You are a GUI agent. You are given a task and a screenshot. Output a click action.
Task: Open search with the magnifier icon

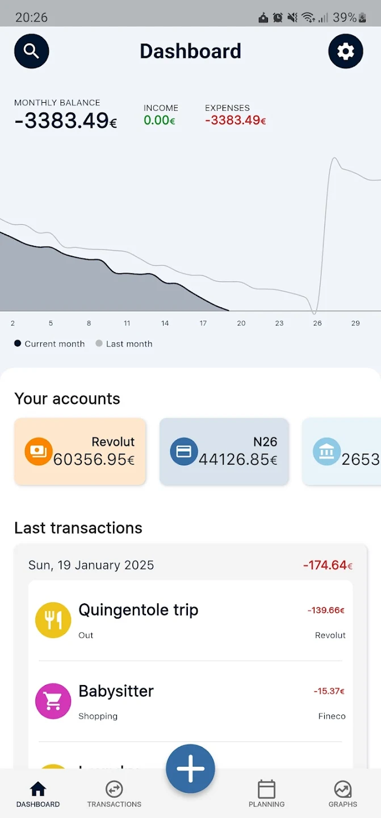[x=32, y=51]
